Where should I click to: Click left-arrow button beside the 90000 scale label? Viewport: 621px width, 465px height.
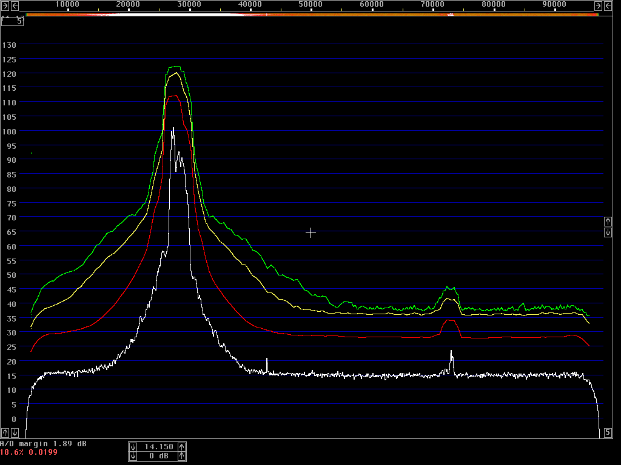tap(608, 5)
